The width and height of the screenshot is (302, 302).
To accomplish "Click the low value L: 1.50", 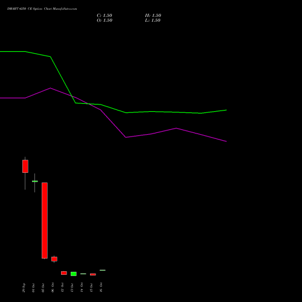I will pyautogui.click(x=153, y=21).
